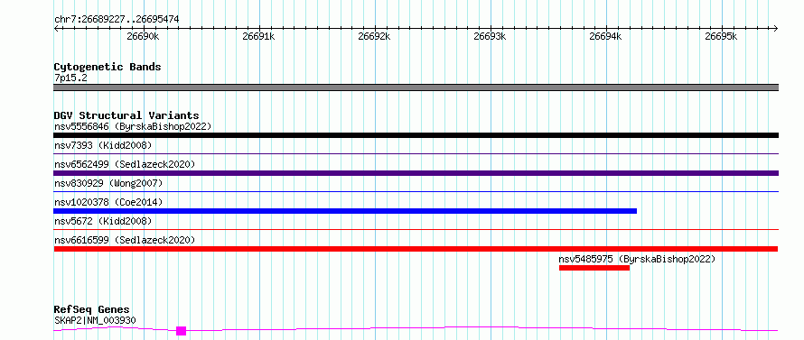Screen dimensions: 804x340
Task: Click the chr7:26689227..26695474 coordinate label
Action: (x=117, y=20)
